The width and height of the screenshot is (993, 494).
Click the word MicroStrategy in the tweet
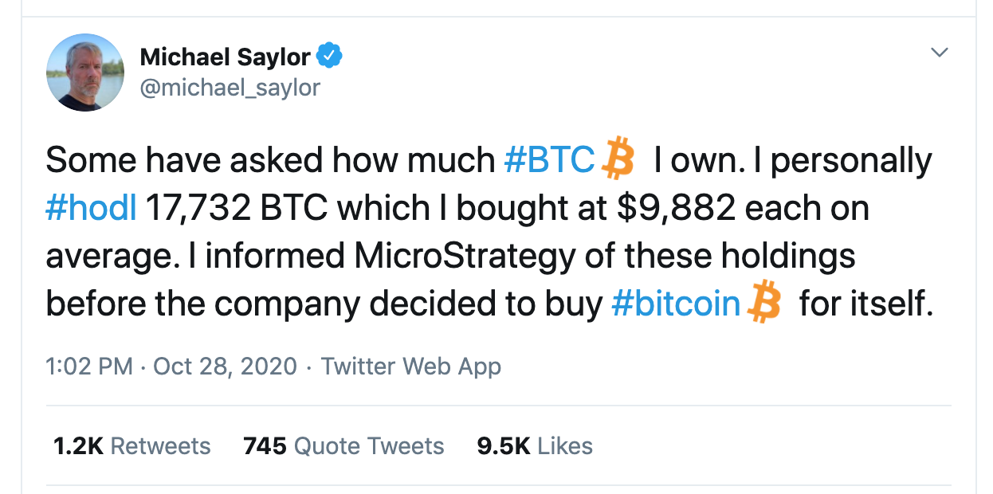point(464,257)
